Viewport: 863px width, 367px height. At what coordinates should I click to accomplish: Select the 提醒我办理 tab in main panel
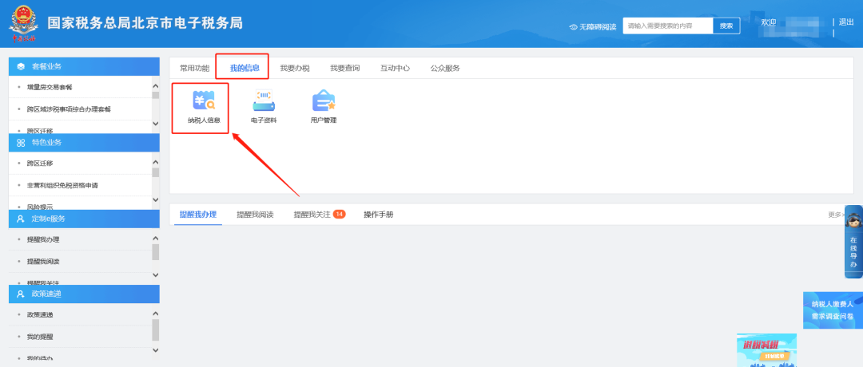(x=198, y=215)
